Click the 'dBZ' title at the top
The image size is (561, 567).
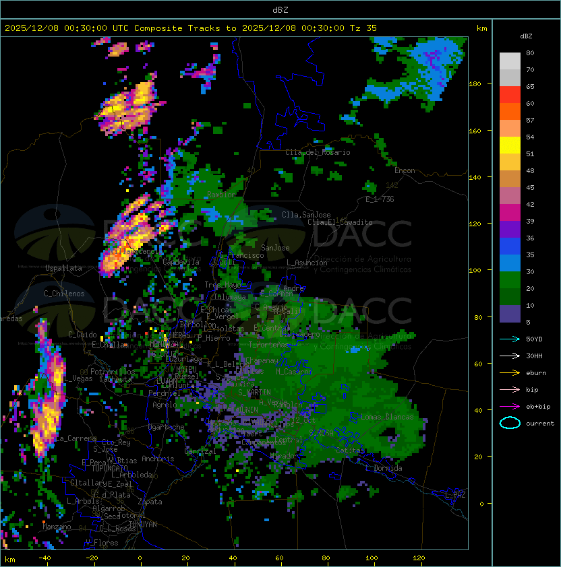pyautogui.click(x=280, y=10)
